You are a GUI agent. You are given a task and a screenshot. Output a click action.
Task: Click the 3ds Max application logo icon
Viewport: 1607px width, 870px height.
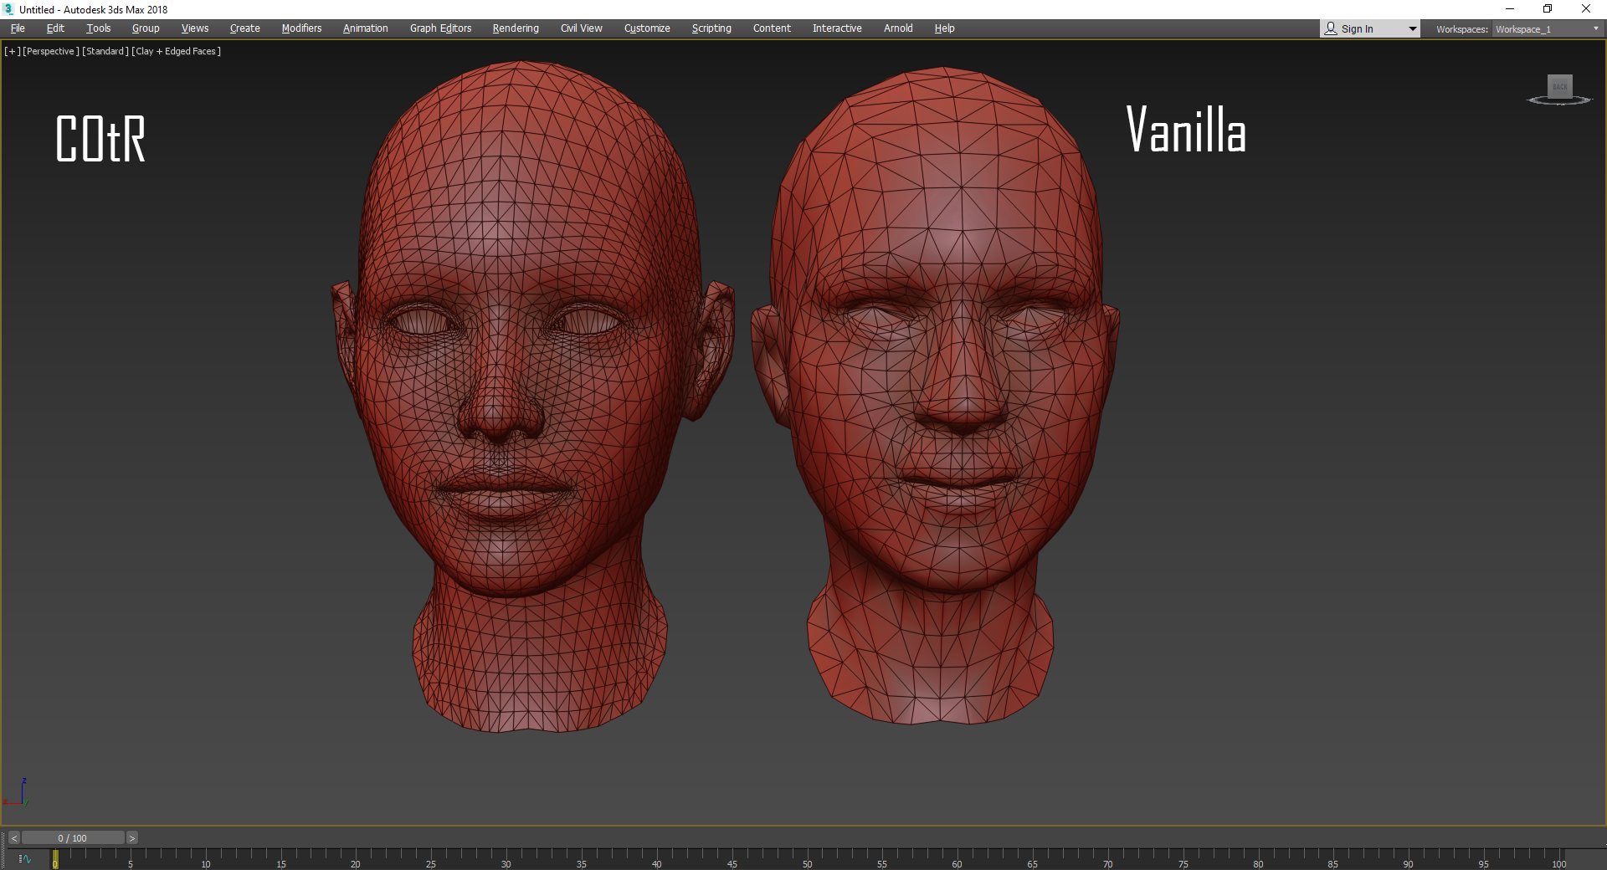[x=8, y=9]
